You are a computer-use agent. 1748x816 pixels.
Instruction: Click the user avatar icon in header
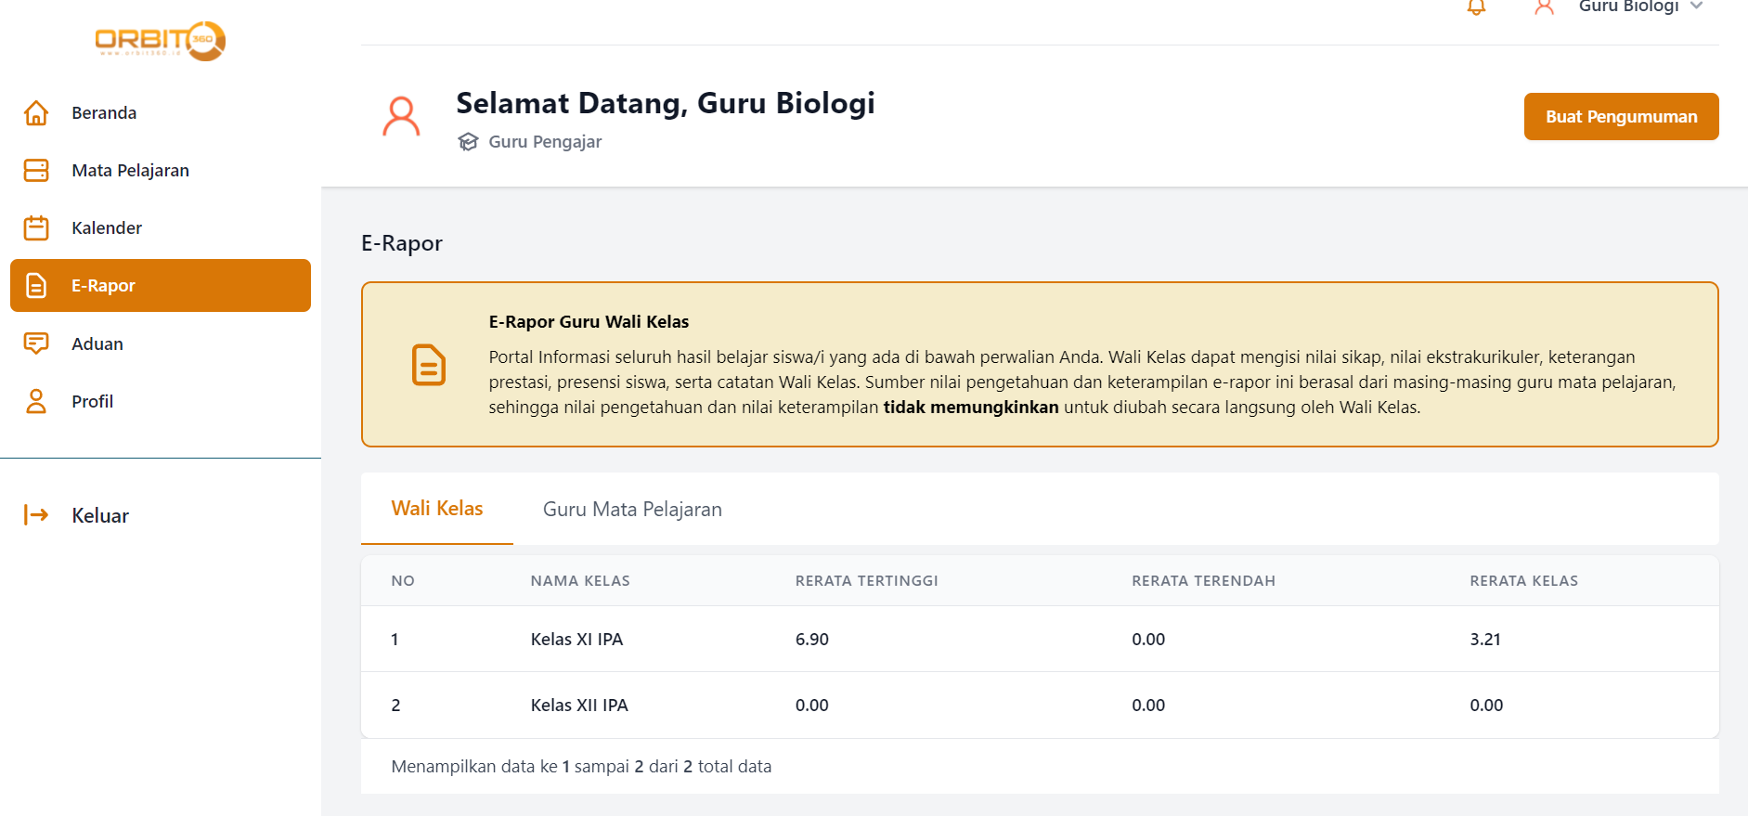click(x=1544, y=7)
